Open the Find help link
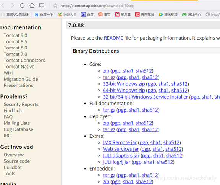 click(x=14, y=111)
